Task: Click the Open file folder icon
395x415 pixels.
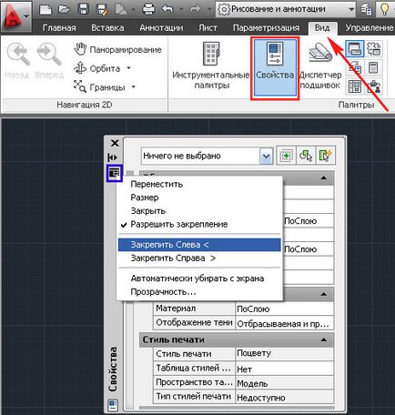Action: tap(65, 9)
